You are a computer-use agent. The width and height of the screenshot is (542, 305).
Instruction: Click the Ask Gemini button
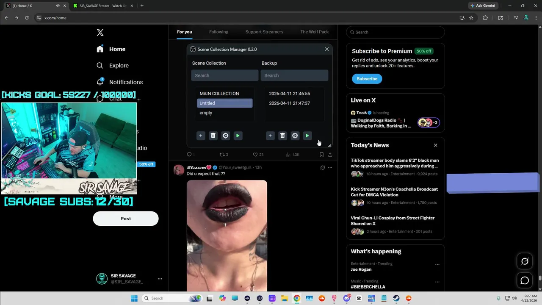(x=482, y=6)
